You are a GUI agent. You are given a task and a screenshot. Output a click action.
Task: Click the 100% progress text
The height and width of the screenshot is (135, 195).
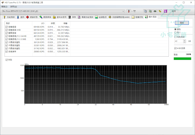tap(188, 54)
